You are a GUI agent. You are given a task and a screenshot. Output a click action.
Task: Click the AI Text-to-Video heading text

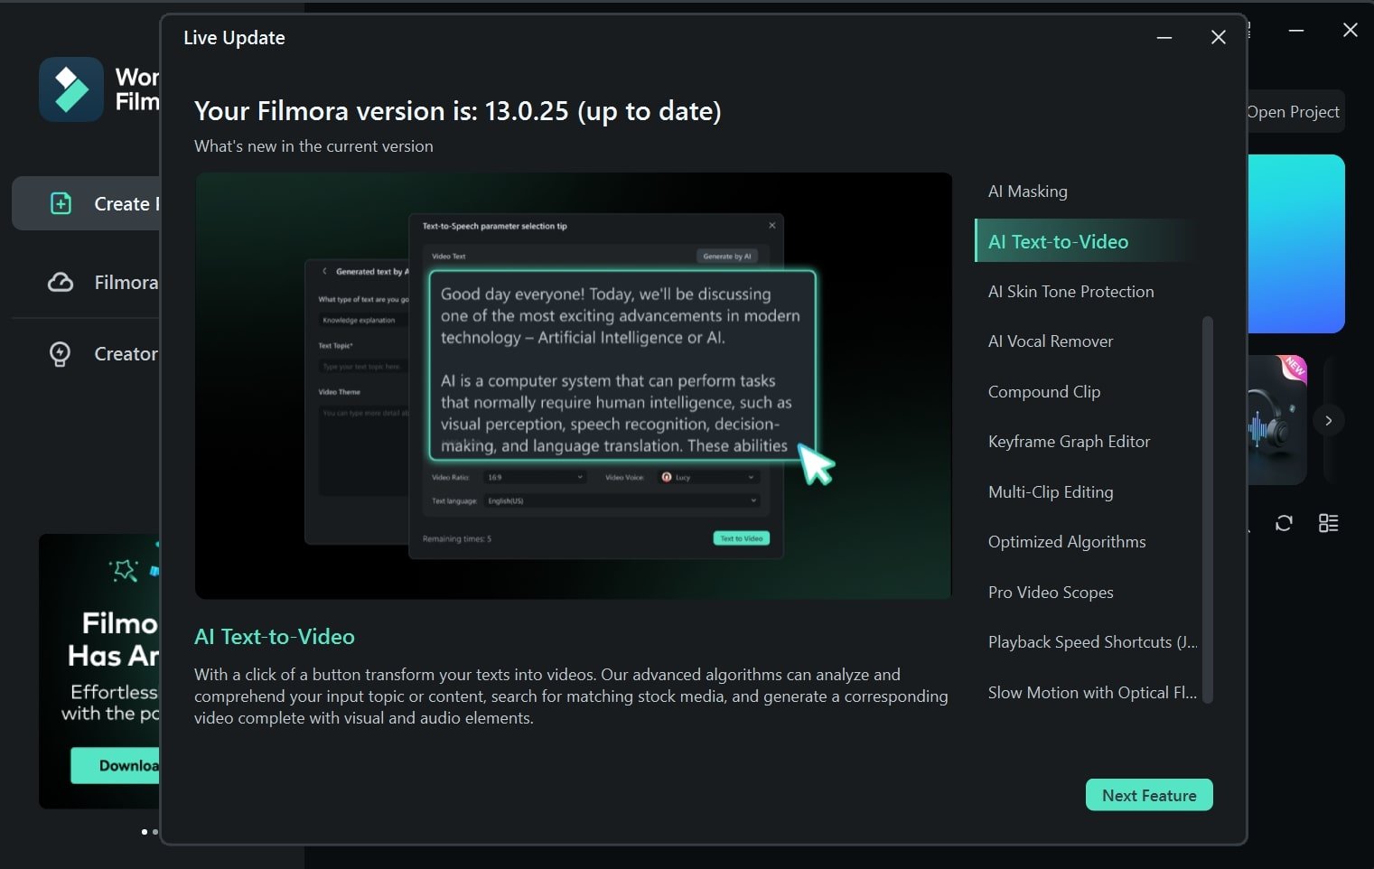(x=275, y=637)
